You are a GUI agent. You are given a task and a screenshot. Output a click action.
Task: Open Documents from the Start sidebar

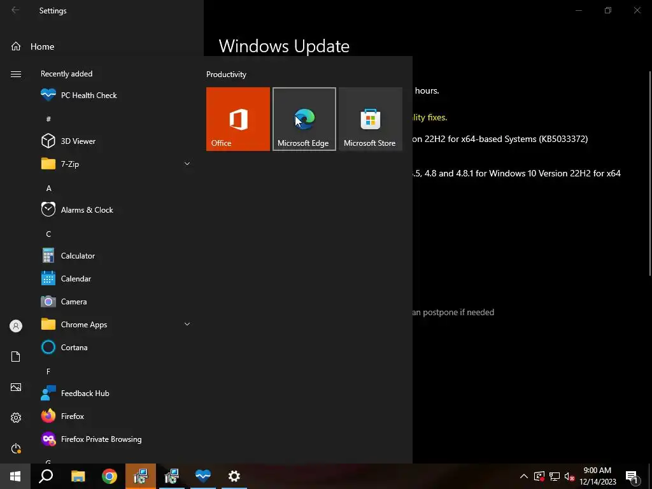tap(16, 357)
